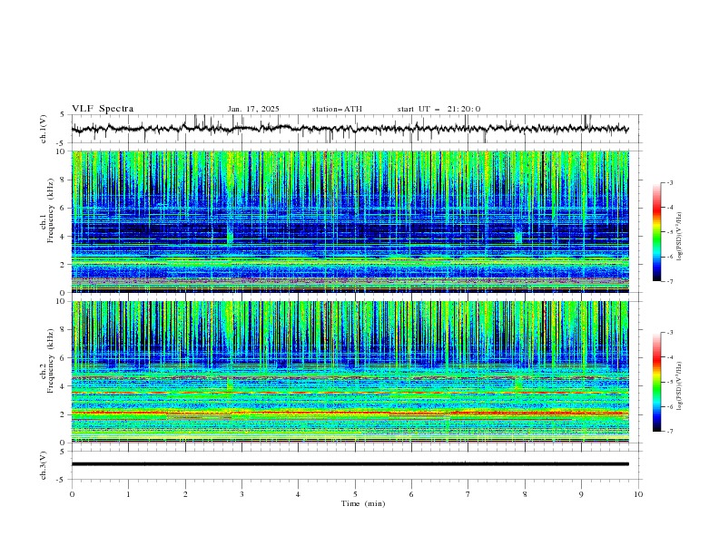Click the "-7" tick on the upper colorbar

669,281
